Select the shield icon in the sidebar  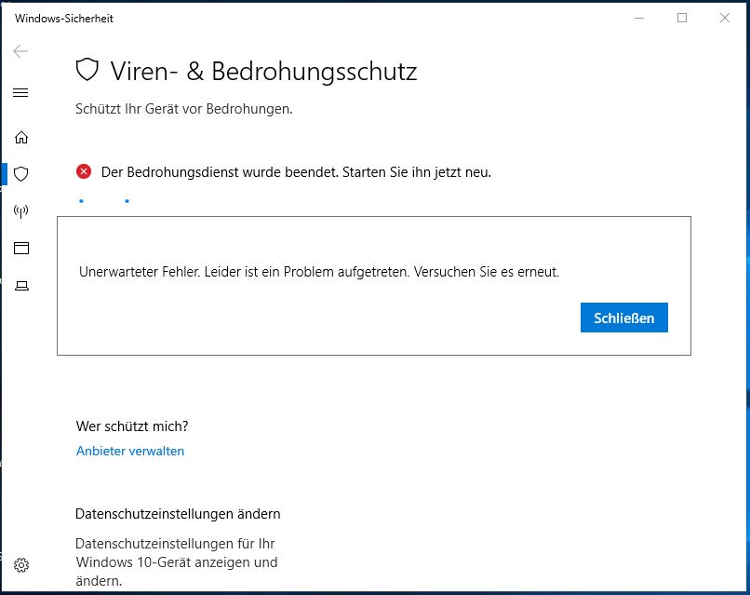tap(21, 173)
